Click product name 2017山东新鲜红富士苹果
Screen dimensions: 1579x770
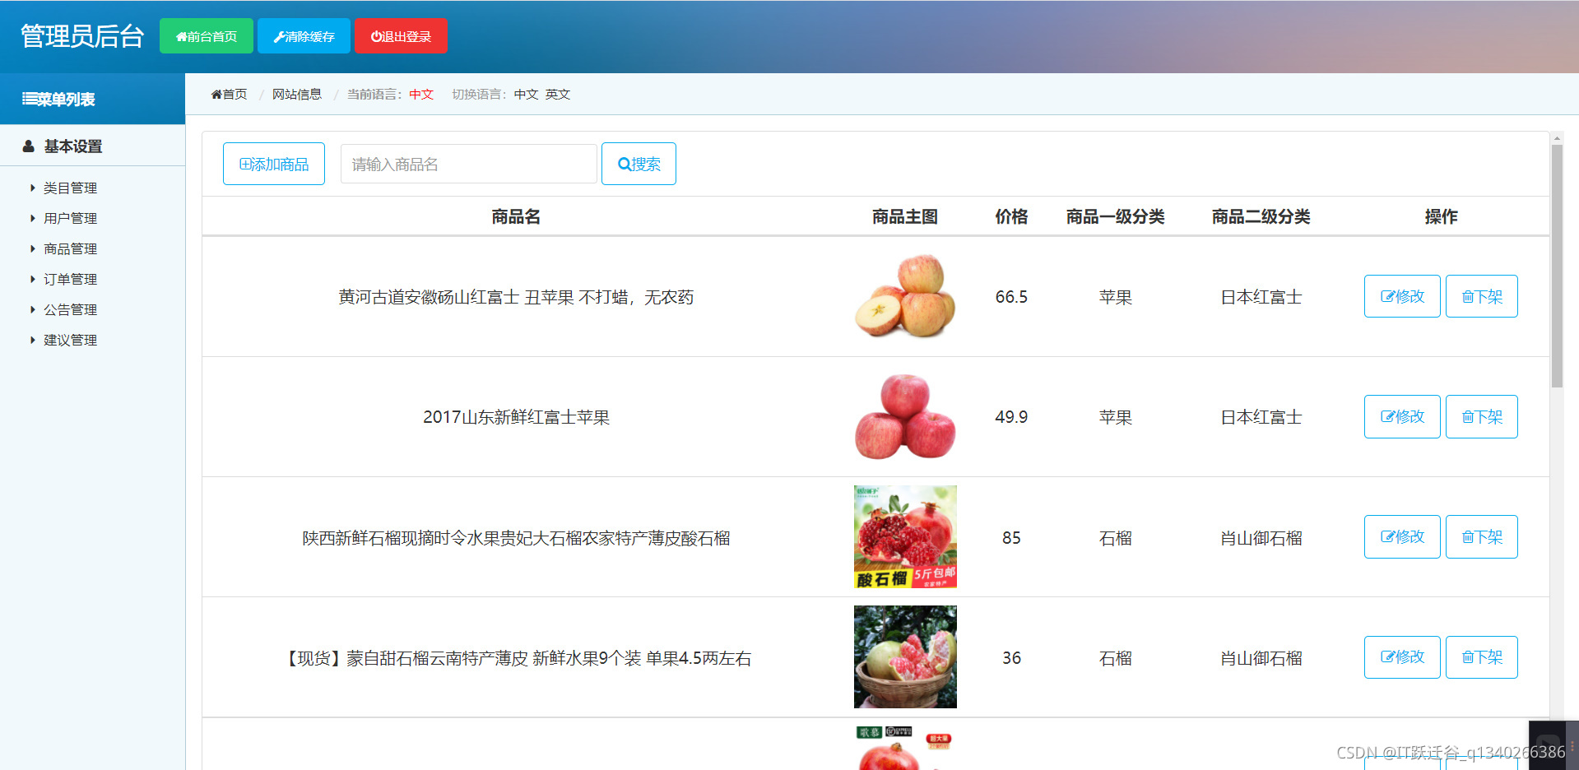click(x=516, y=417)
